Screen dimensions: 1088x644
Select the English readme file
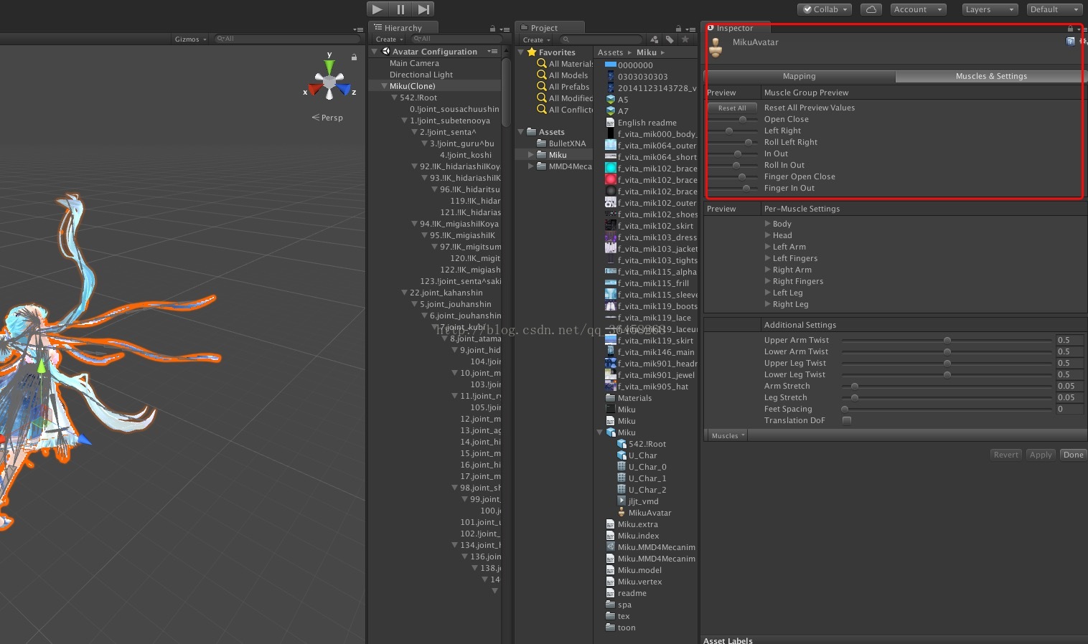point(642,123)
